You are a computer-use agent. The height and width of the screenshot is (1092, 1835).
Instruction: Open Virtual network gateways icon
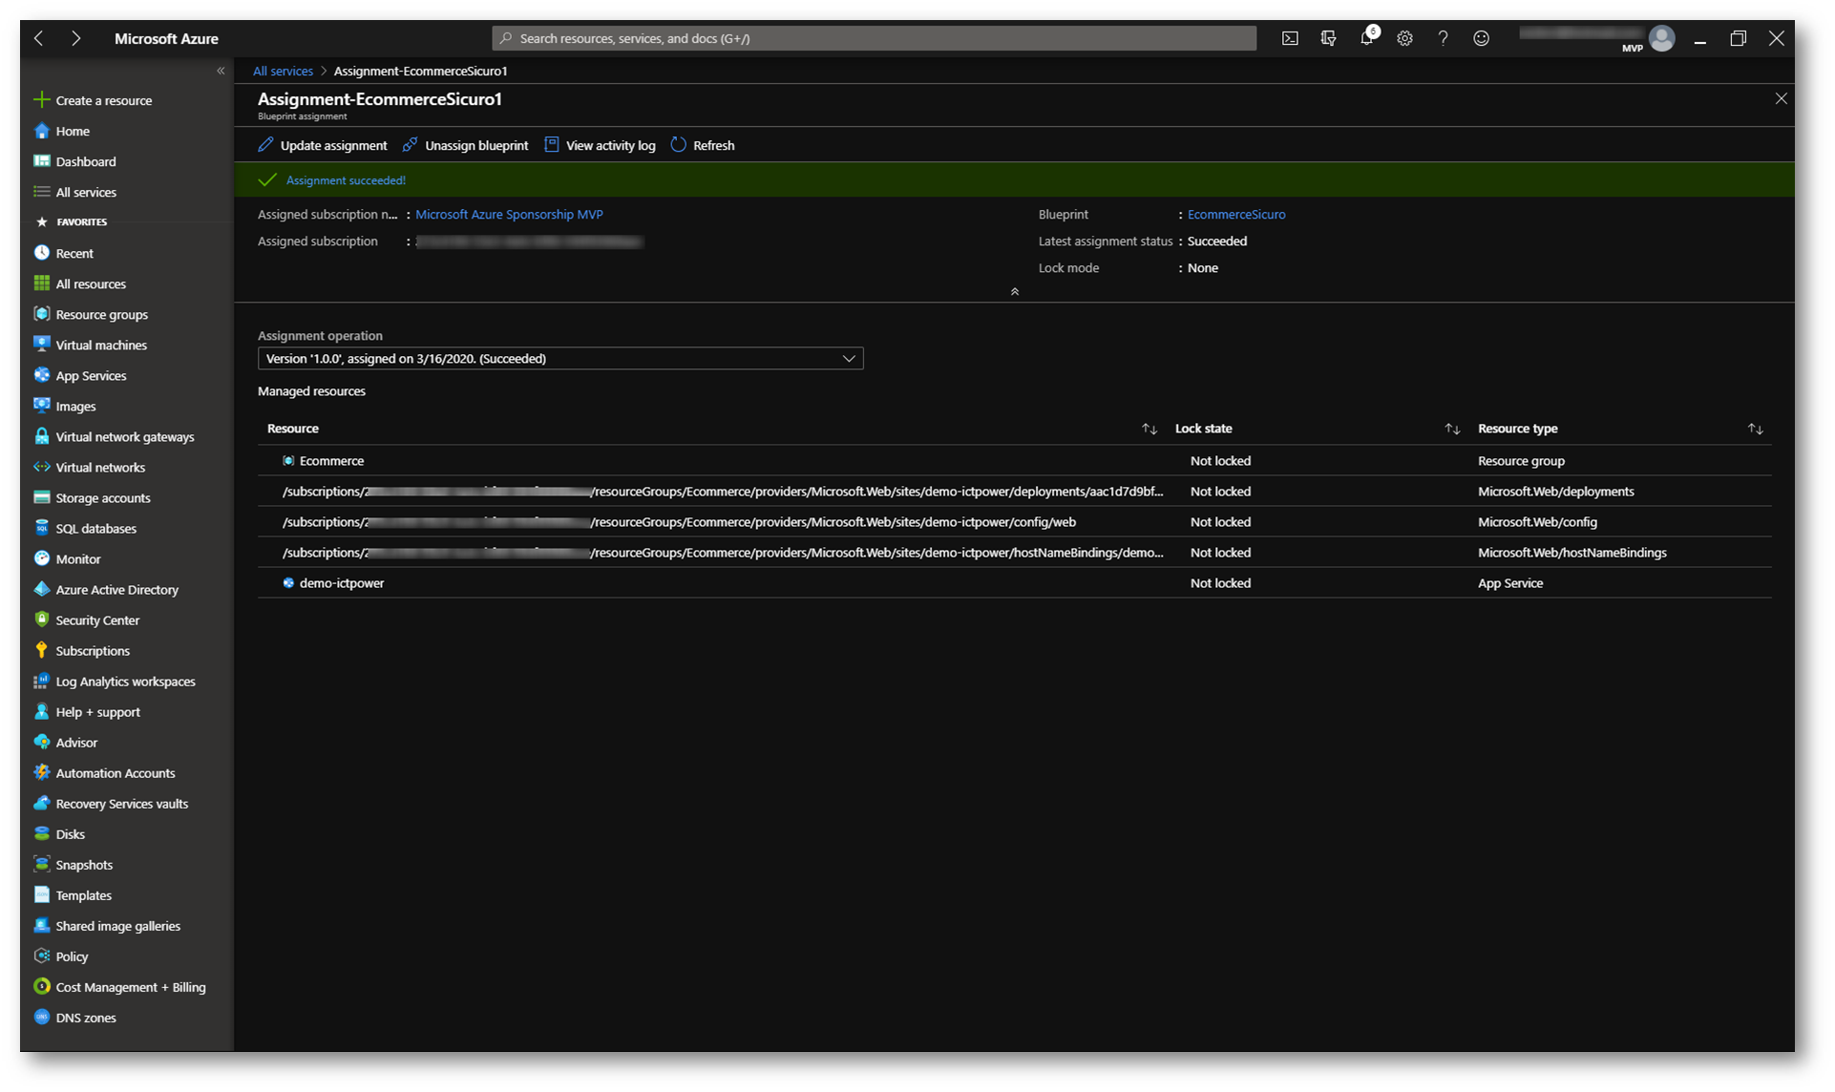point(42,436)
